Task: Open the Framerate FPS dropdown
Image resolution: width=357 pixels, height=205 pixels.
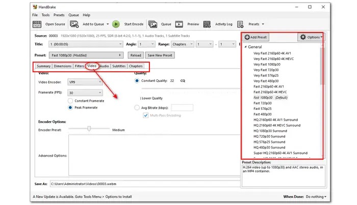Action: (85, 93)
